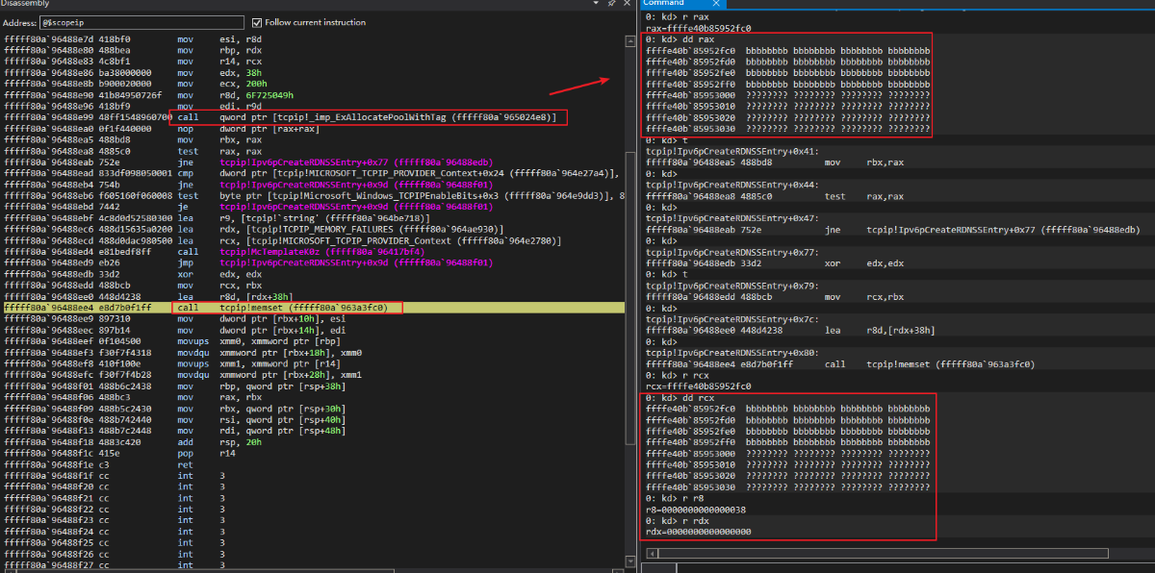The image size is (1155, 573).
Task: Switch to the Command tab
Action: tap(663, 4)
